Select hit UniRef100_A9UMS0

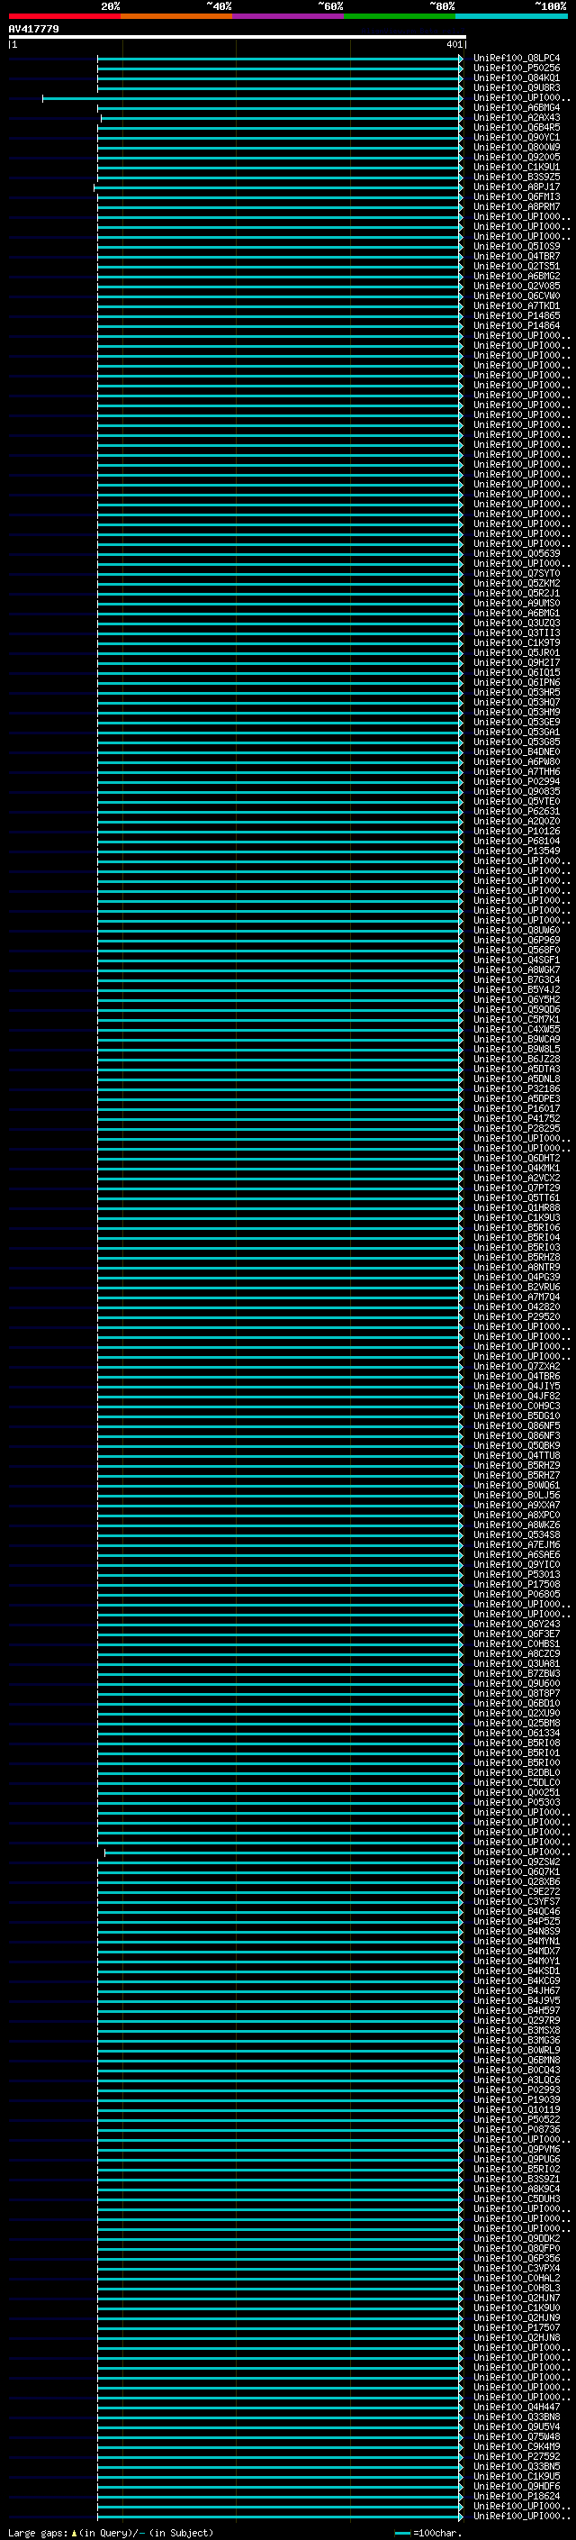coord(517,604)
